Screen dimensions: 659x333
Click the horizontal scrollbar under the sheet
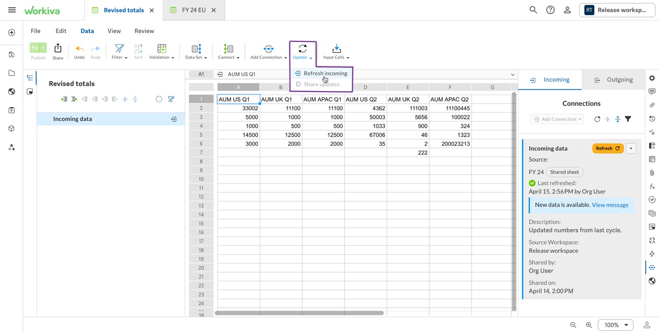tap(299, 313)
